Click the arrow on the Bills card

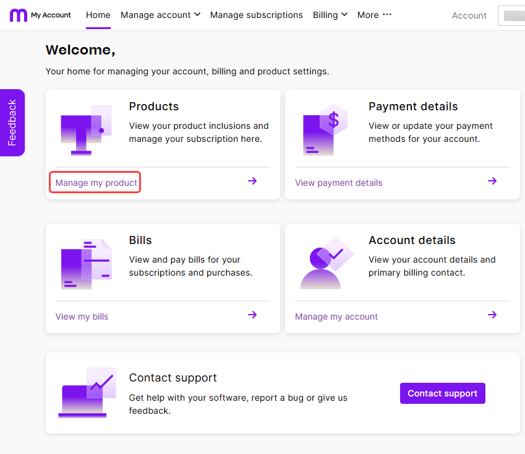point(252,315)
